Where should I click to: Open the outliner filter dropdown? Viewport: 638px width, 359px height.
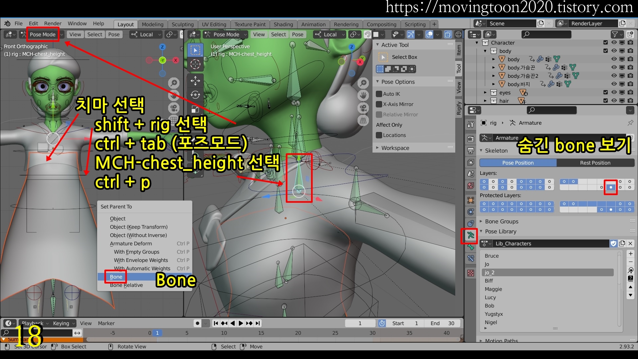pyautogui.click(x=616, y=34)
